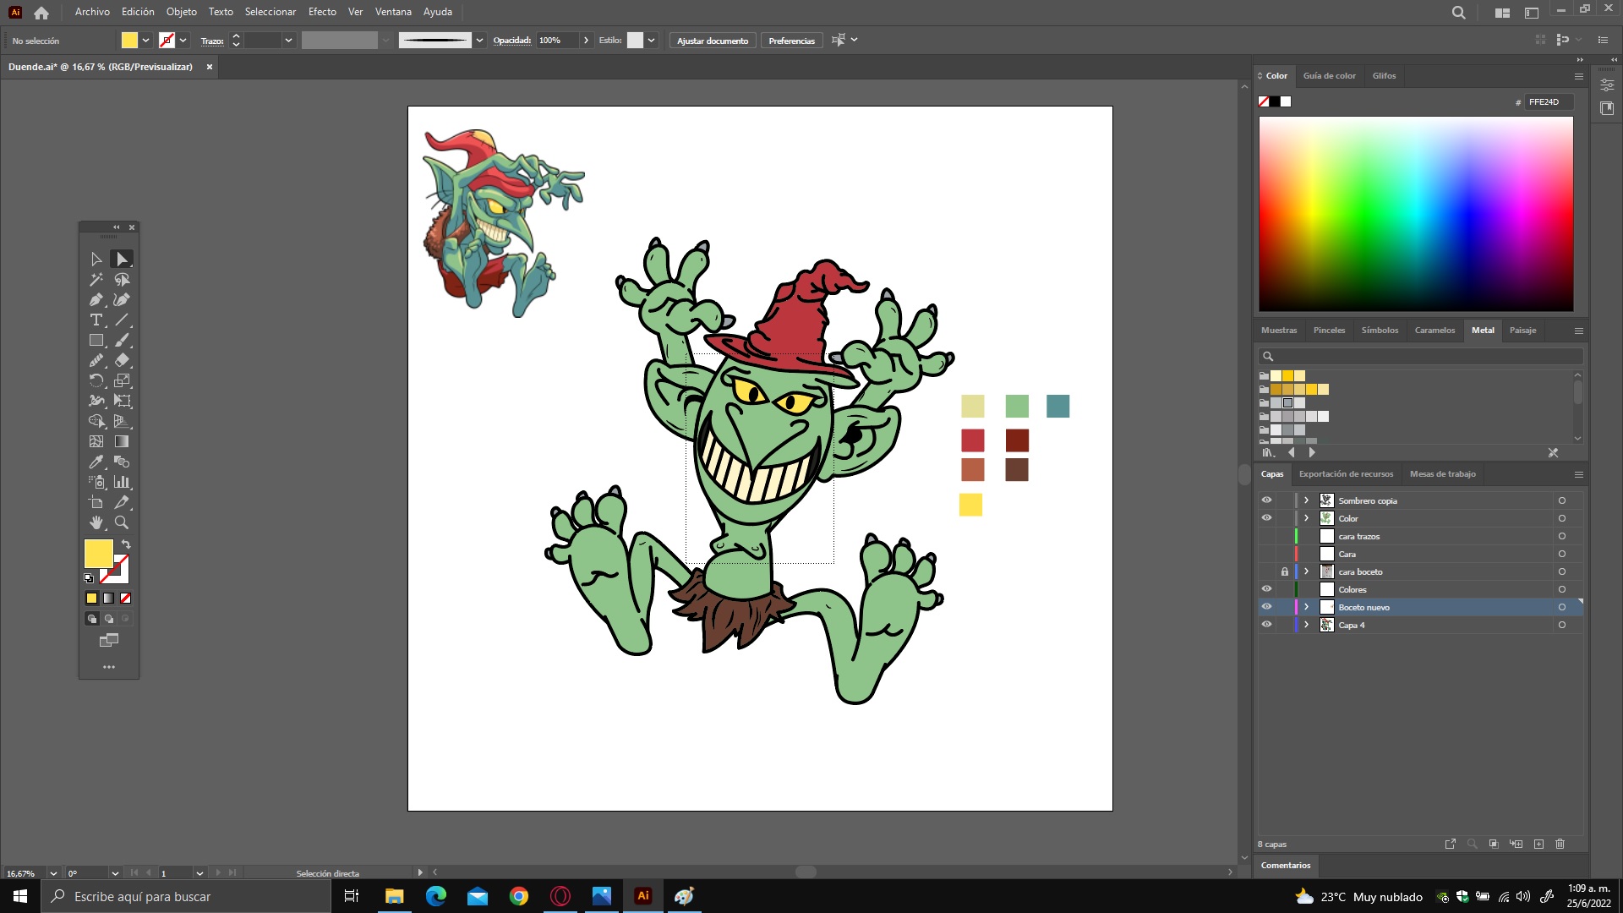The height and width of the screenshot is (913, 1623).
Task: Expand the Capa 4 layer
Action: click(1306, 625)
